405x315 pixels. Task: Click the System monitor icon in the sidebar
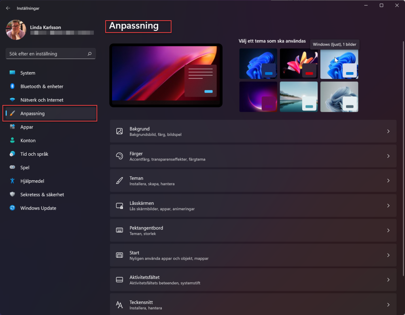tap(12, 73)
